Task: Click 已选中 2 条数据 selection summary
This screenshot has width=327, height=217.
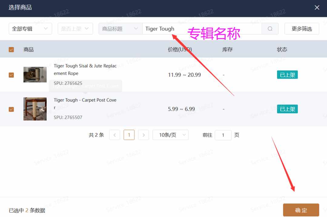Action: 27,210
